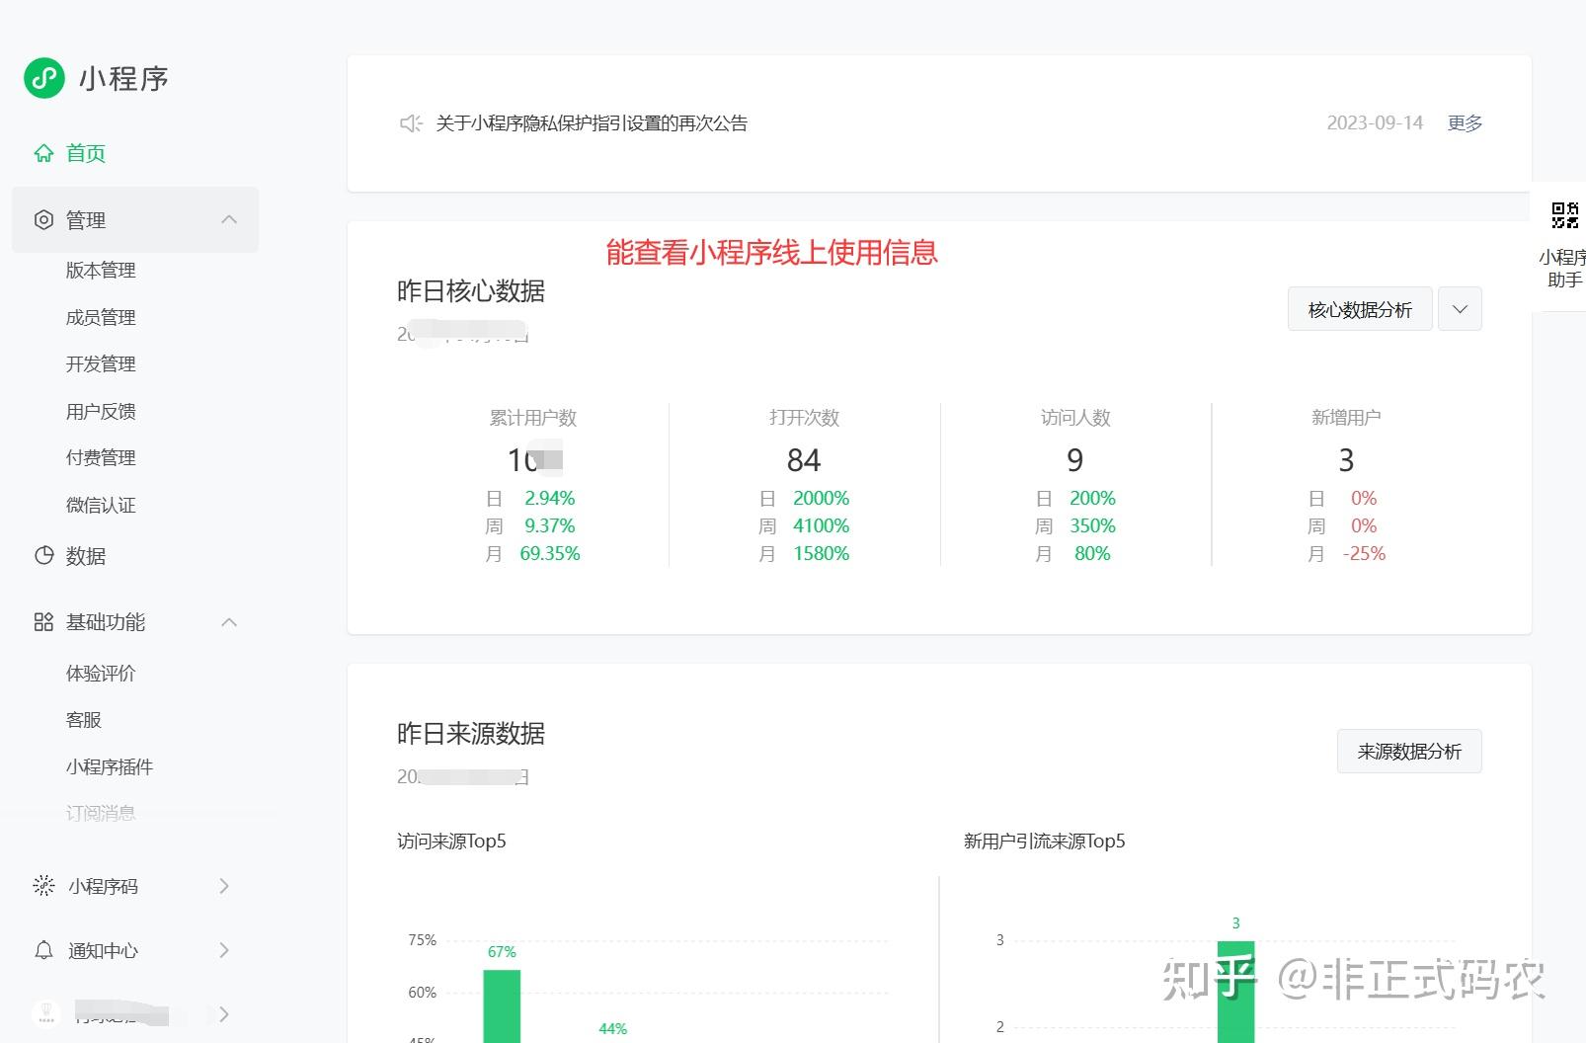Click the 更多 announcements link
Screen dimensions: 1586x1043
coord(1465,123)
